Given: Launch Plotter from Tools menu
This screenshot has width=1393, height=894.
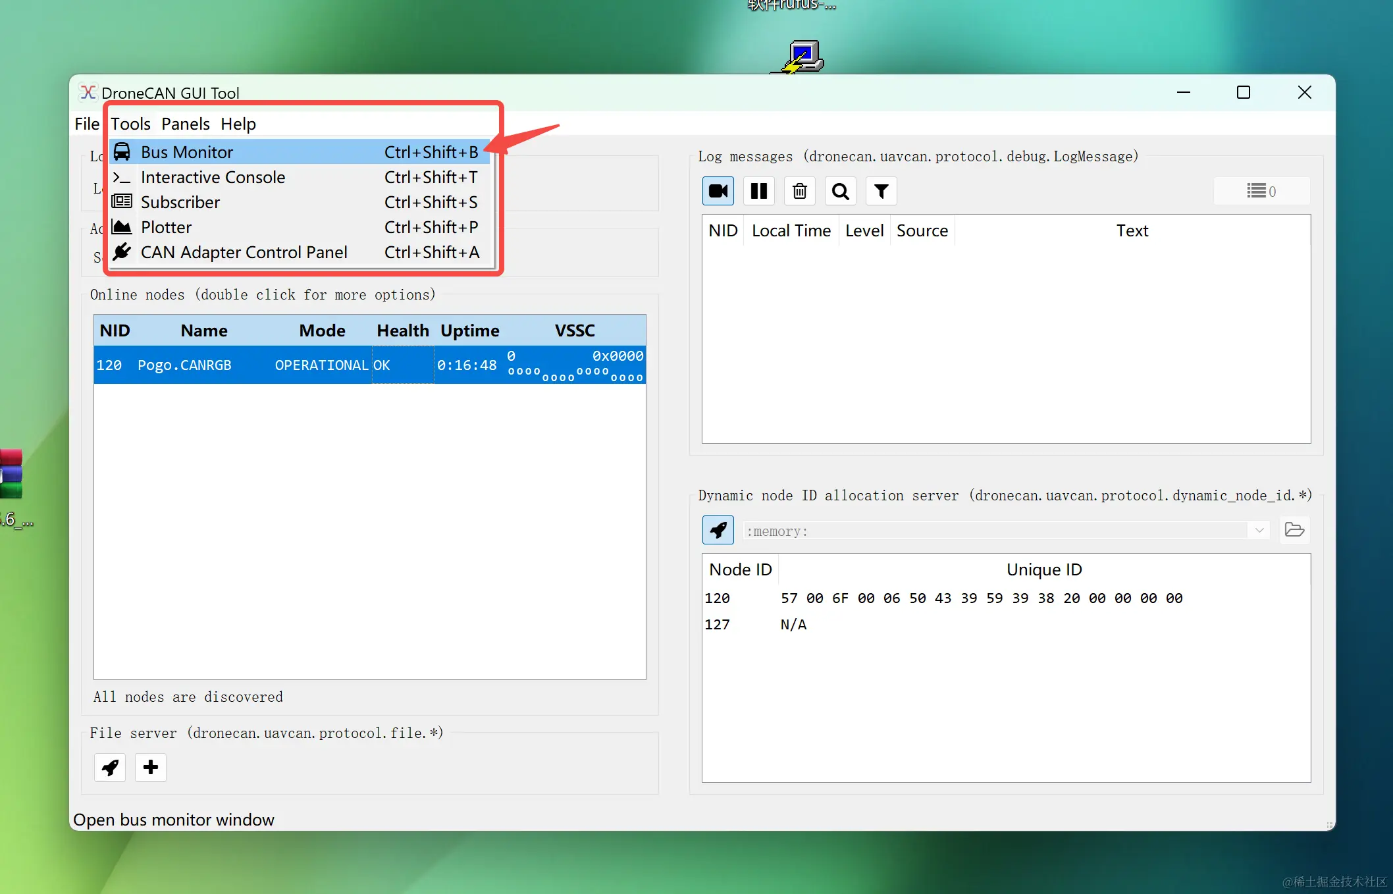Looking at the screenshot, I should click(166, 227).
